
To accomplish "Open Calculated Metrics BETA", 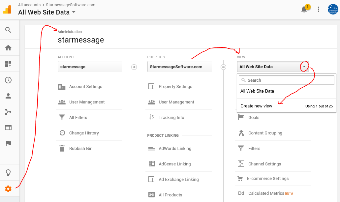I will pos(271,193).
